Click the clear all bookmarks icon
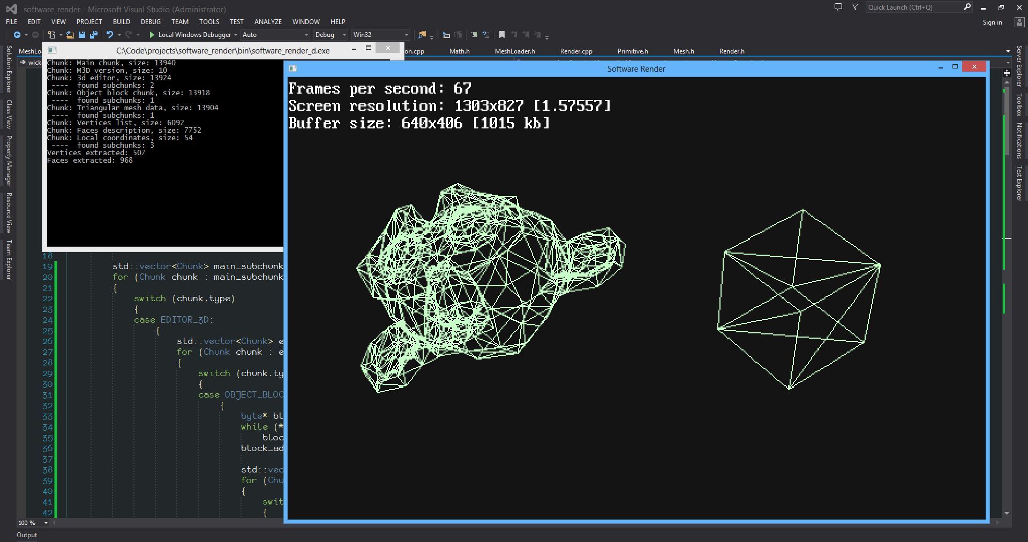 (538, 35)
